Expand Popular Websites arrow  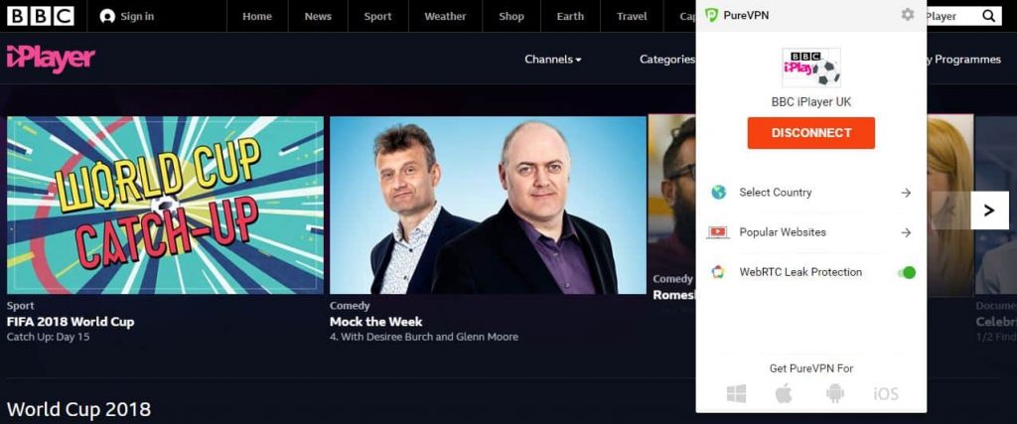(906, 232)
